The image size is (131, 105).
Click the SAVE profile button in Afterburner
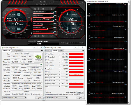[82, 43]
